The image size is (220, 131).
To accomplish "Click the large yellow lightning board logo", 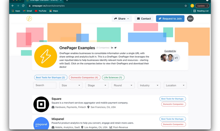I will click(x=46, y=56).
